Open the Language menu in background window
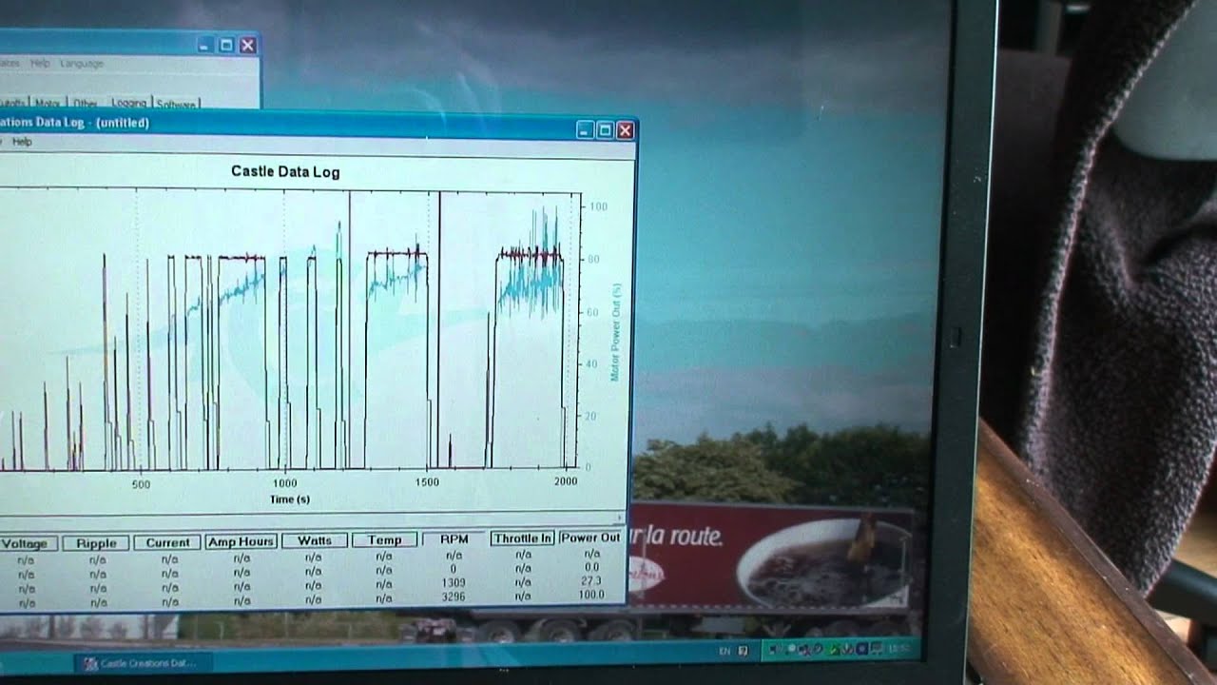 coord(82,63)
